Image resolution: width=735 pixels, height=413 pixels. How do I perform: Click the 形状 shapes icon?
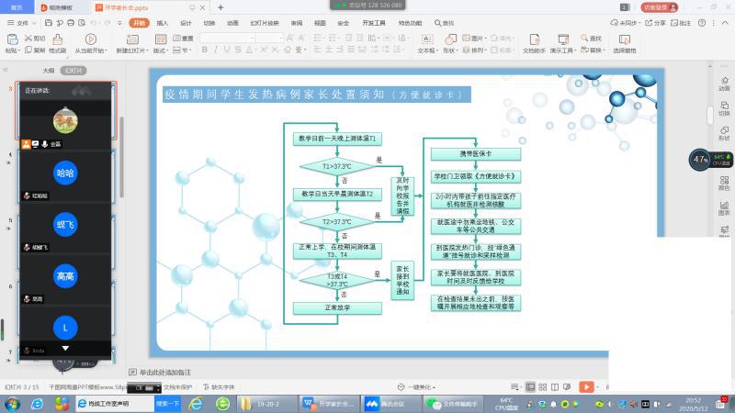pos(449,39)
